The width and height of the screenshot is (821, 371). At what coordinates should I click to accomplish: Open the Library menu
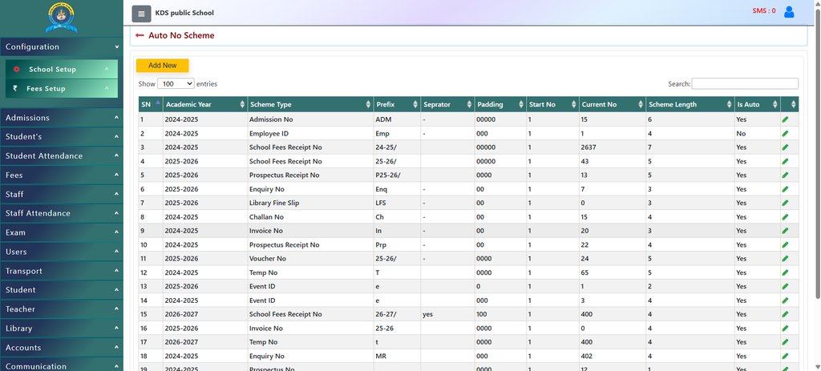(x=61, y=329)
